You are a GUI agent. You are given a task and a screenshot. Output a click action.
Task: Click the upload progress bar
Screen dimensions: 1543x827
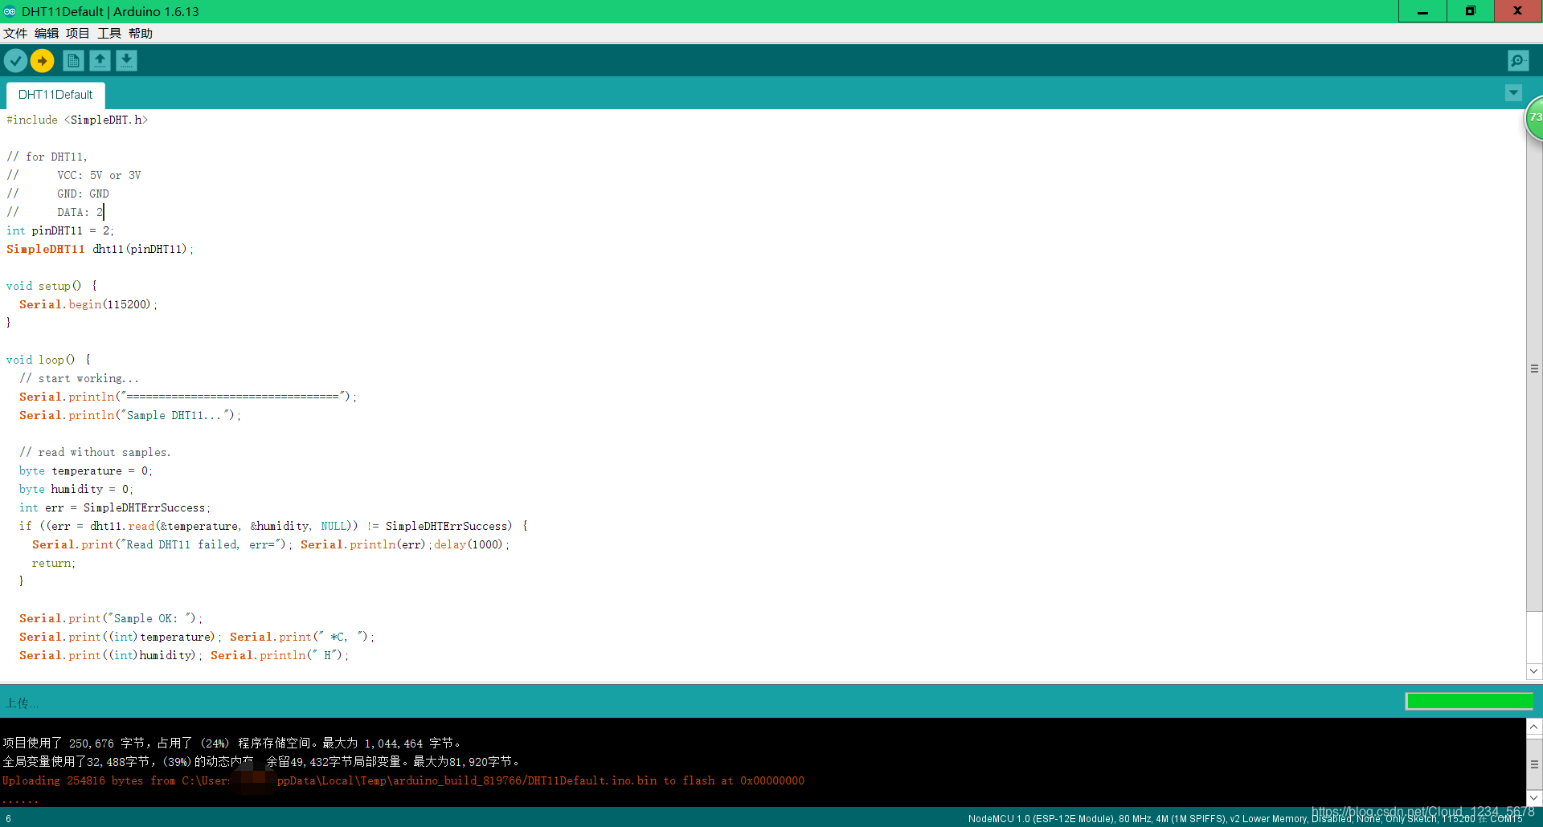pyautogui.click(x=1469, y=702)
